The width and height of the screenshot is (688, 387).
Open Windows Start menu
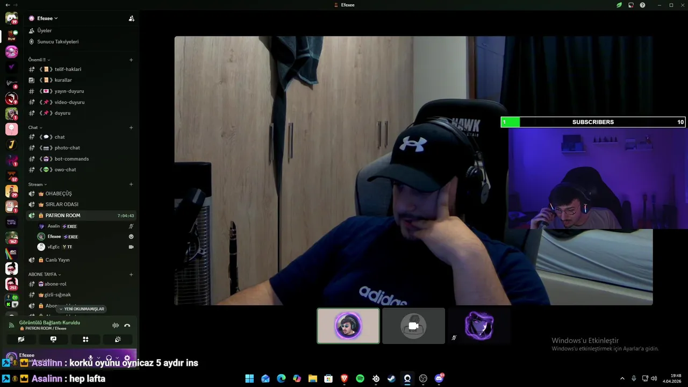coord(249,378)
